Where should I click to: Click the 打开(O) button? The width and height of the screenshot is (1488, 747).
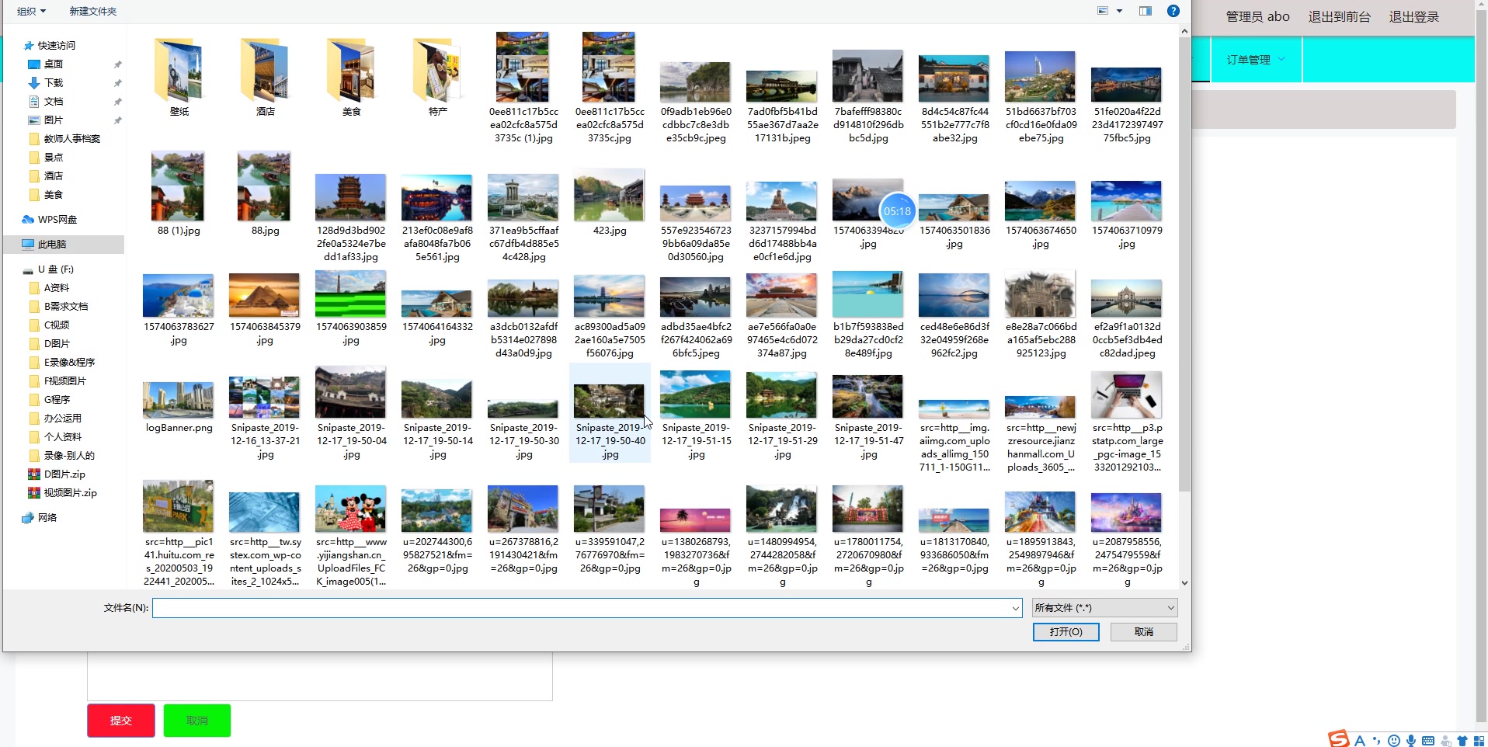pyautogui.click(x=1066, y=632)
